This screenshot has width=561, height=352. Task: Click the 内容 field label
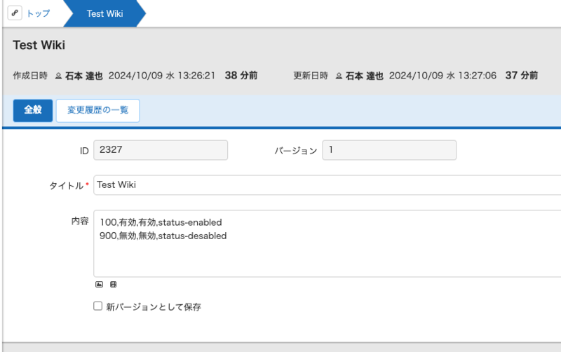(x=80, y=221)
